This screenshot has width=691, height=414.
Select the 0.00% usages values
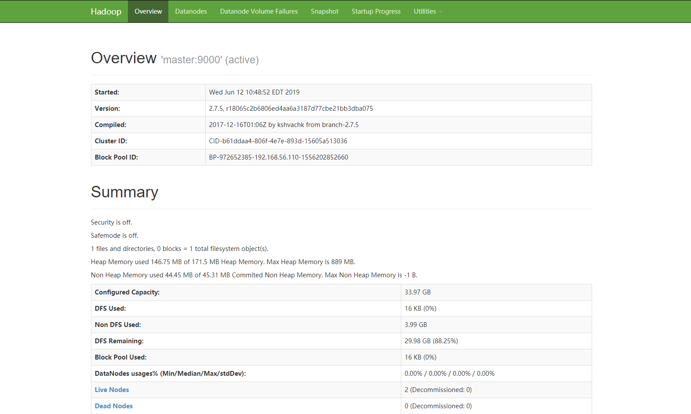point(449,374)
